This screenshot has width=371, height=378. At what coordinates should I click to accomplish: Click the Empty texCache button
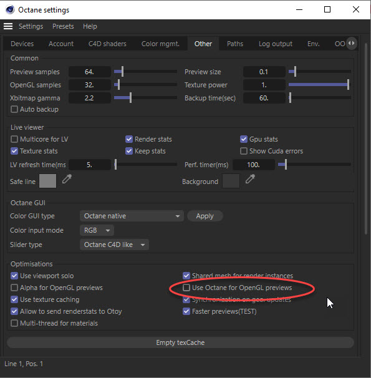[180, 342]
